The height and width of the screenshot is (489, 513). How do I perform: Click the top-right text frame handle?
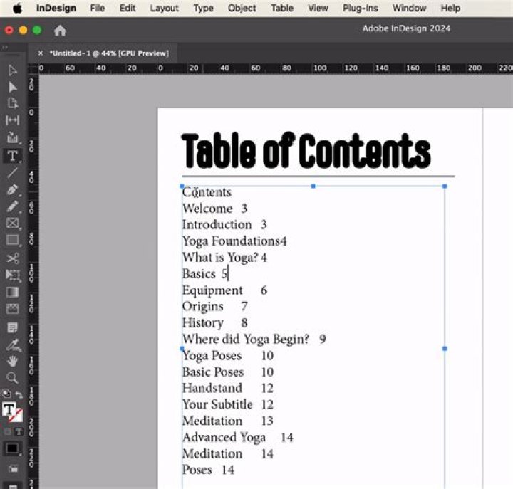tap(445, 186)
